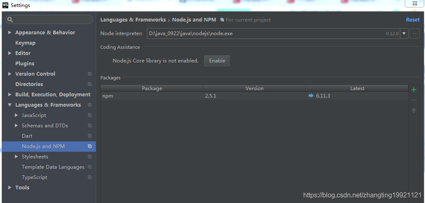Click project-level icon next to JavaScript
Screen dimensions: 425x203
point(90,115)
